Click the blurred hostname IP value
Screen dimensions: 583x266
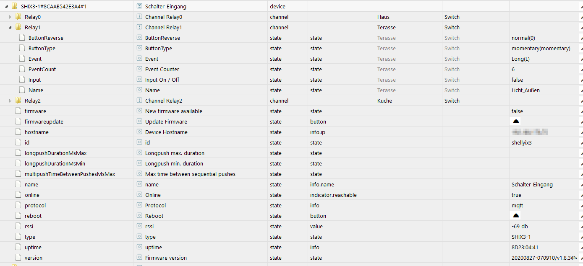(x=531, y=132)
